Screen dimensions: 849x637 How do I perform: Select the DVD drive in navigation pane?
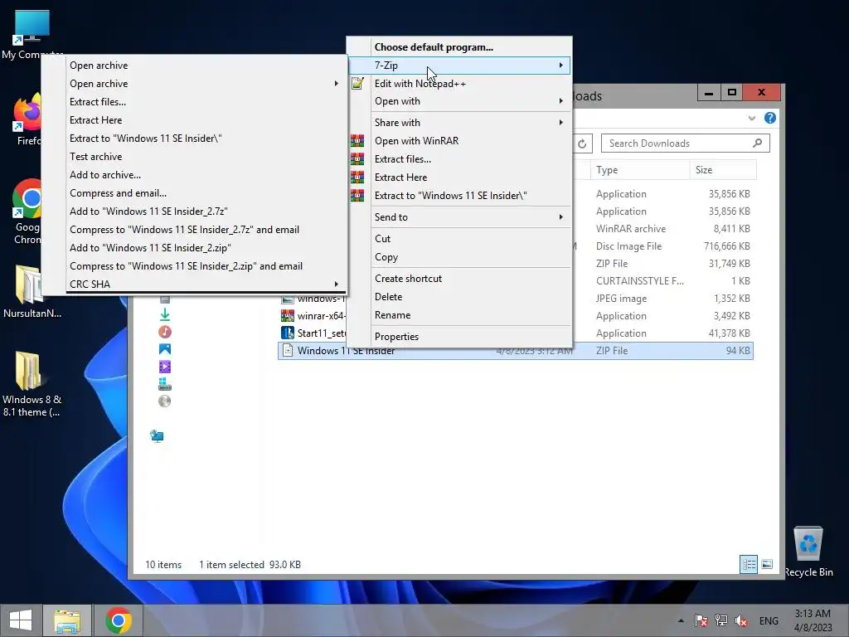pyautogui.click(x=165, y=401)
